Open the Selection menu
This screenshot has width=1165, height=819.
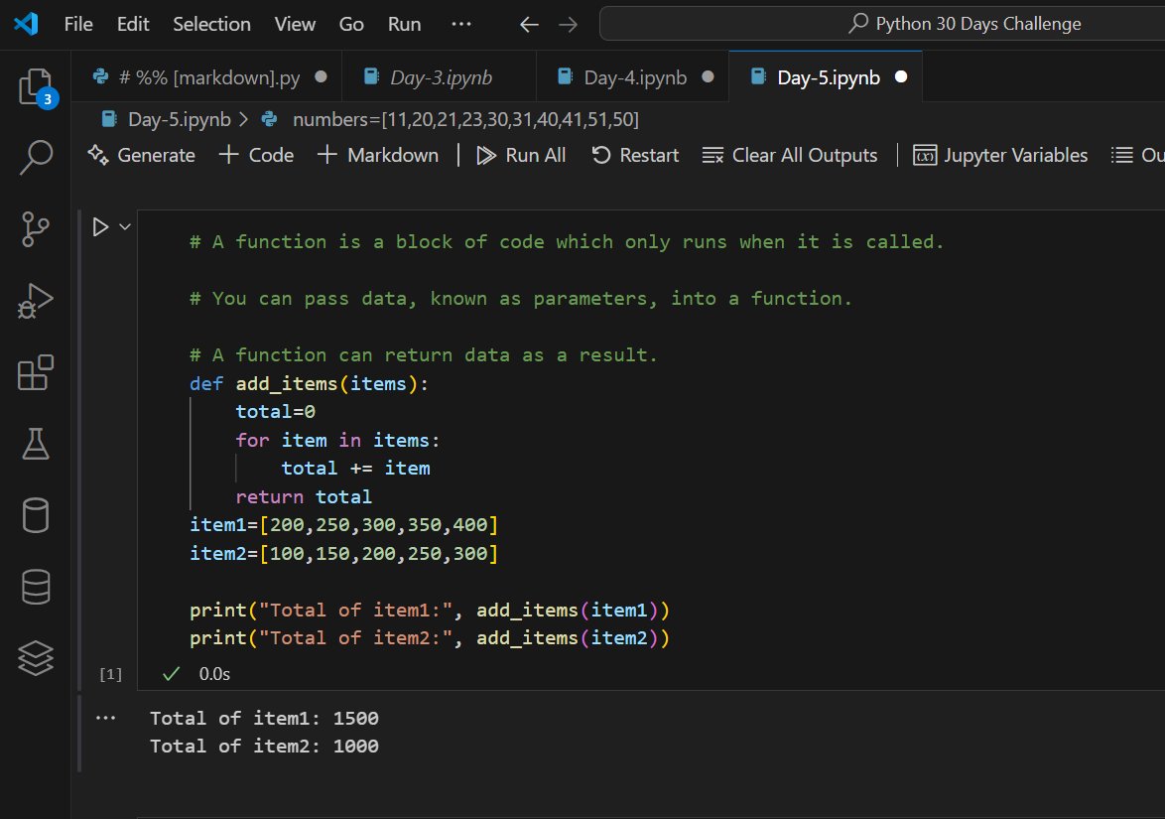coord(211,24)
